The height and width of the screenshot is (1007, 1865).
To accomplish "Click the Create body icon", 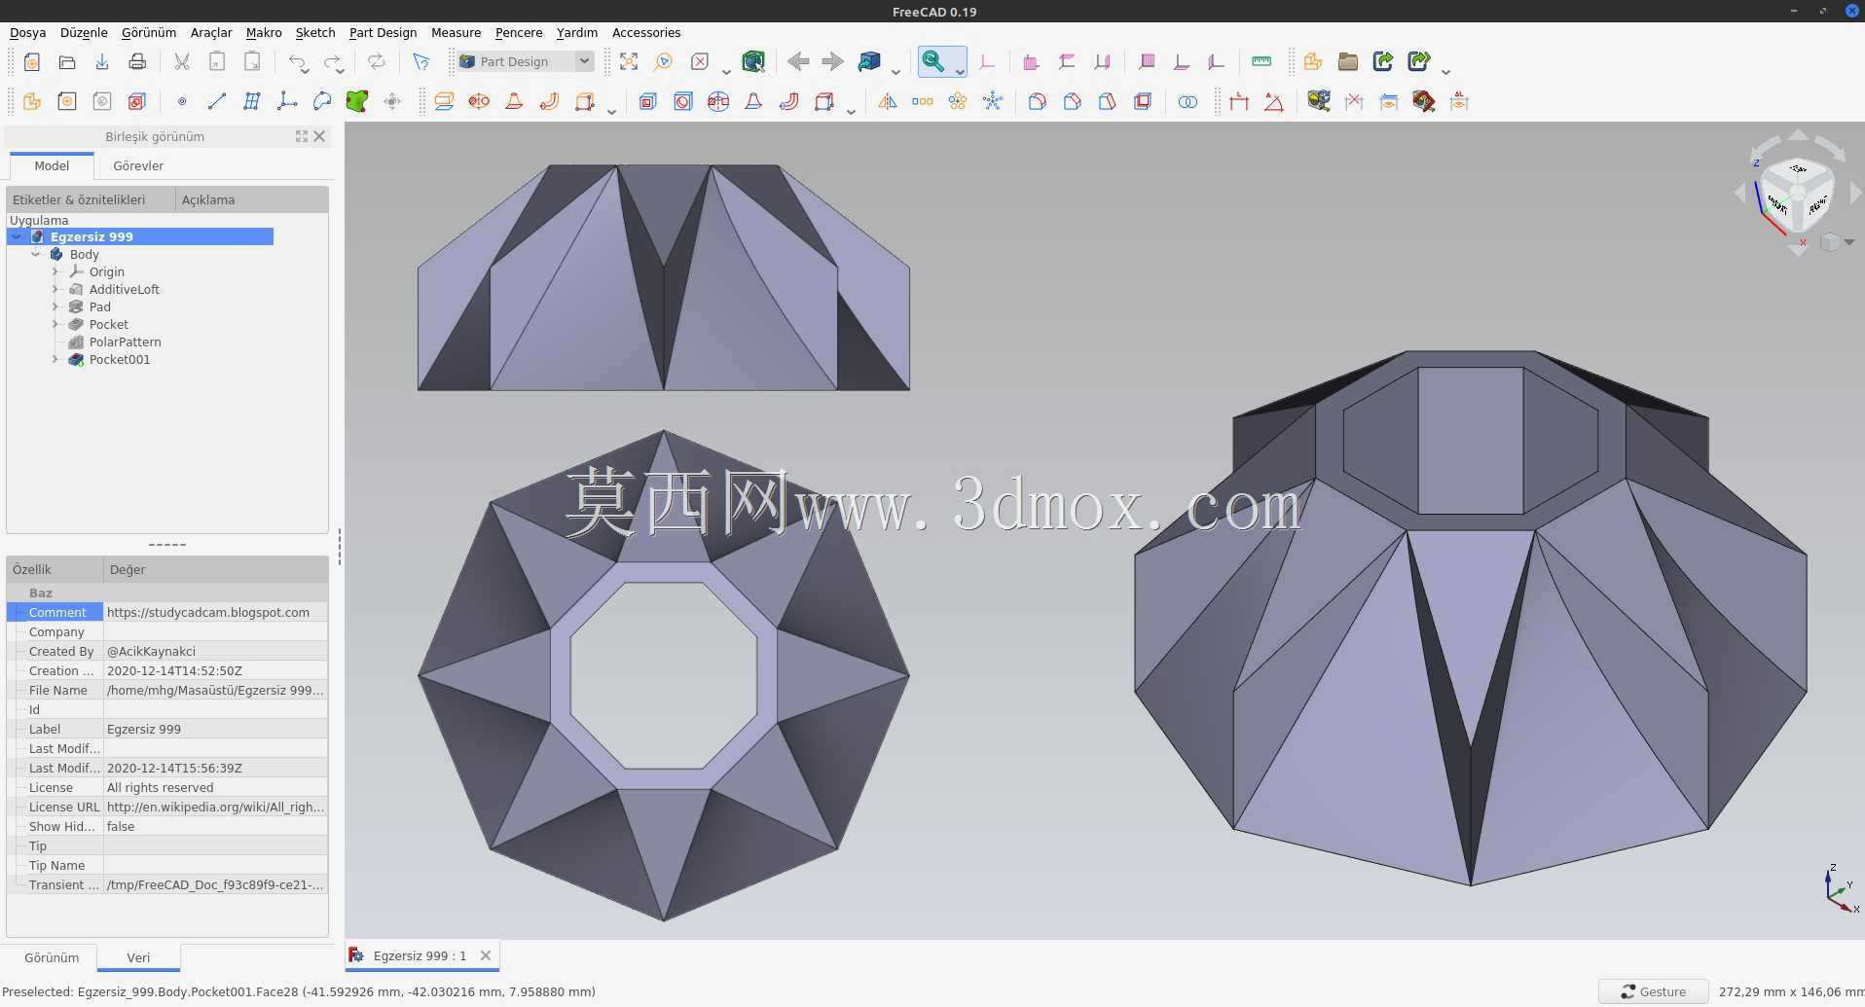I will 32,101.
